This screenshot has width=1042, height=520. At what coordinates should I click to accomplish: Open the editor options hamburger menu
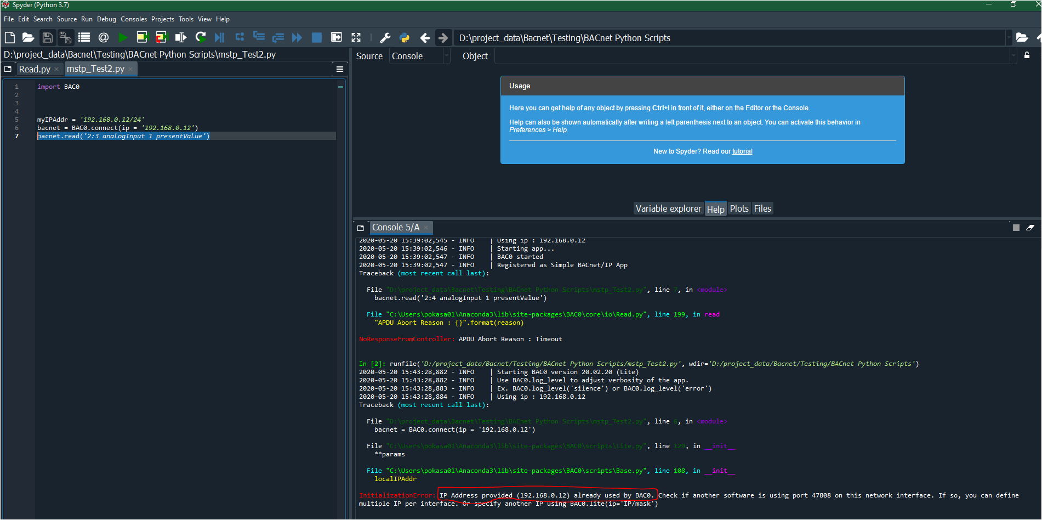click(x=340, y=69)
